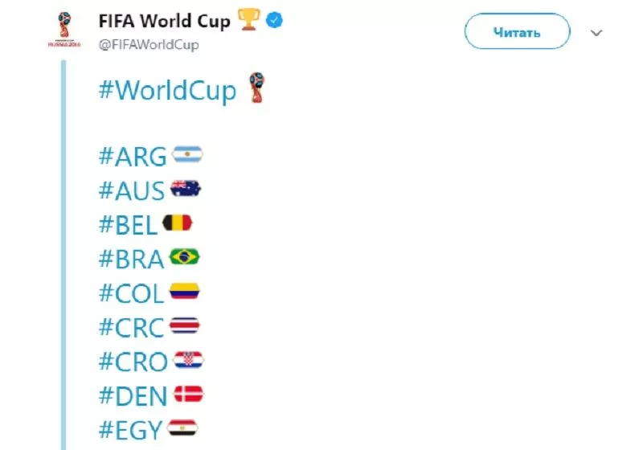Open the #CRO hashtag
The width and height of the screenshot is (643, 450).
click(x=133, y=362)
